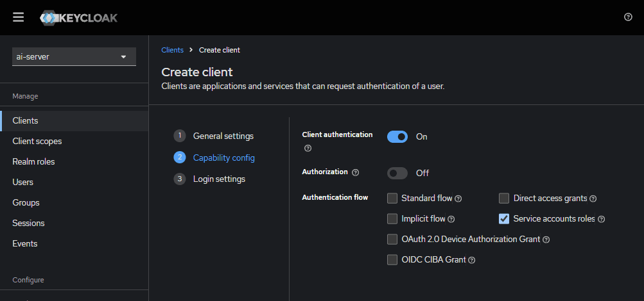
Task: Open the ai-server realm dropdown
Action: (x=74, y=56)
